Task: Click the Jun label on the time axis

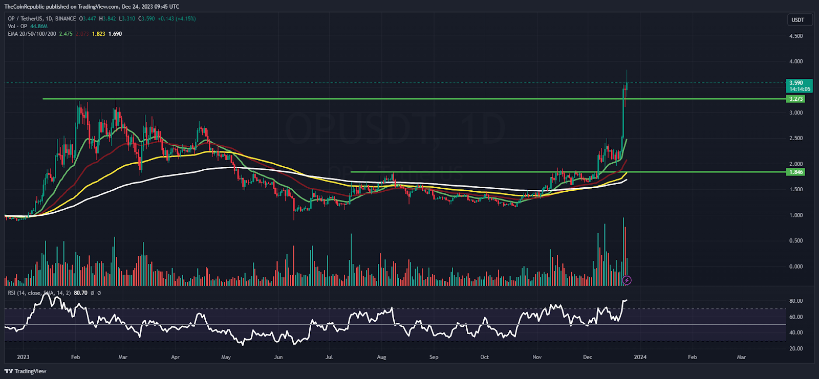Action: (x=278, y=357)
